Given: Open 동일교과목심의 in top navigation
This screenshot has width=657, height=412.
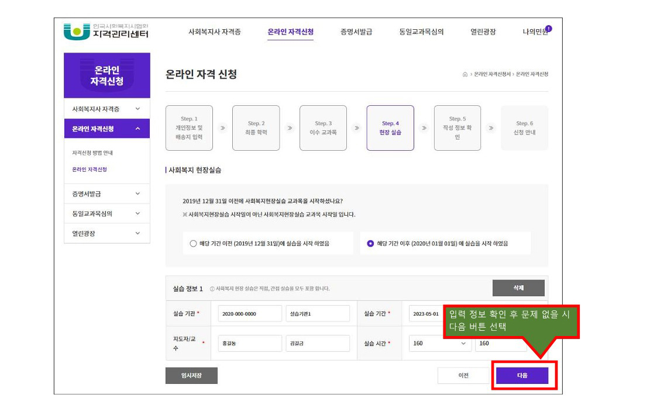Looking at the screenshot, I should click(421, 32).
